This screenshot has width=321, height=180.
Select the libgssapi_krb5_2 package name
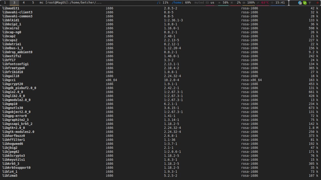point(17,124)
